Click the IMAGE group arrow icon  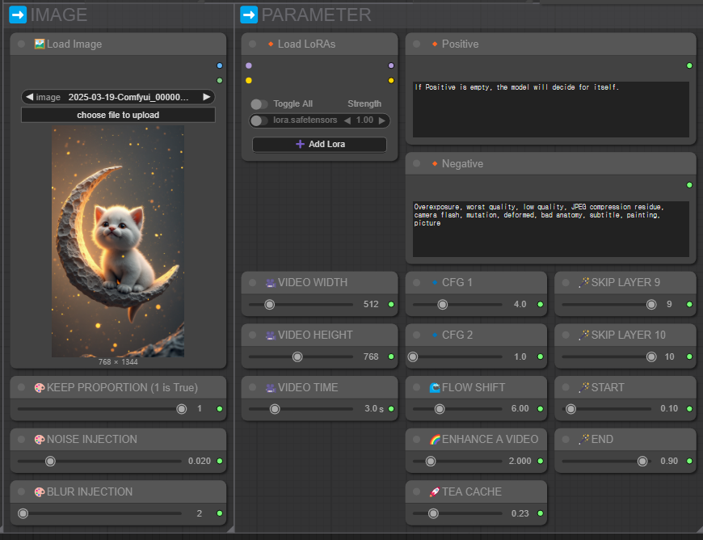point(18,15)
